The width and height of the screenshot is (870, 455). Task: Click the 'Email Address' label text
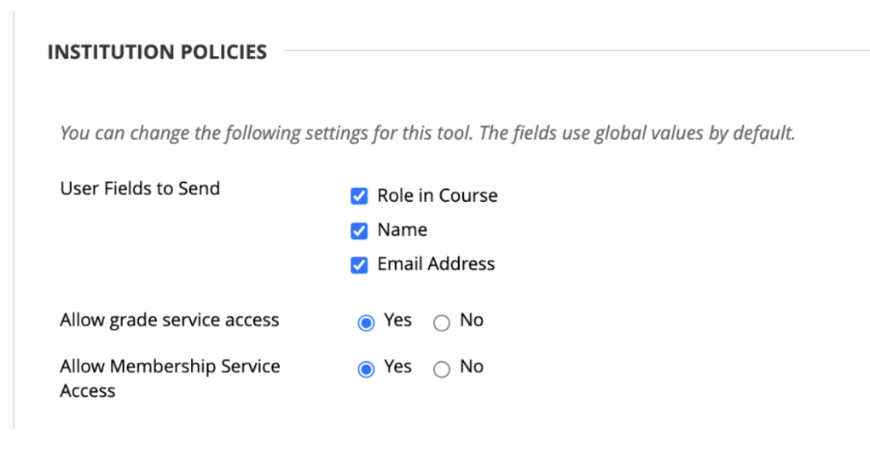pos(436,264)
